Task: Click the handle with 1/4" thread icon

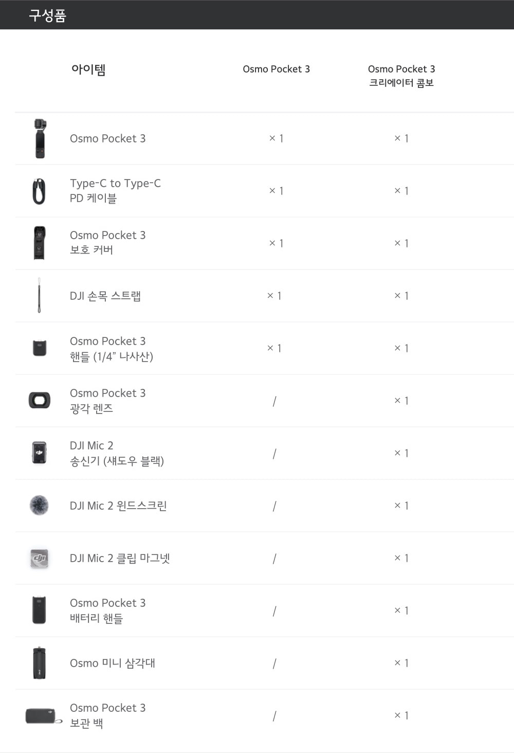Action: [x=40, y=348]
